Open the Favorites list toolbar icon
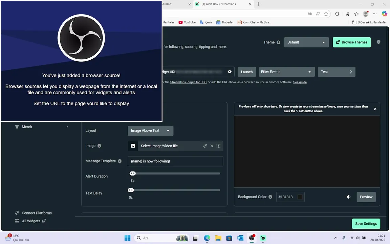 (356, 14)
